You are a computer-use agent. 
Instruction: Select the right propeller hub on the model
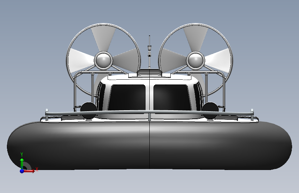click(196, 60)
